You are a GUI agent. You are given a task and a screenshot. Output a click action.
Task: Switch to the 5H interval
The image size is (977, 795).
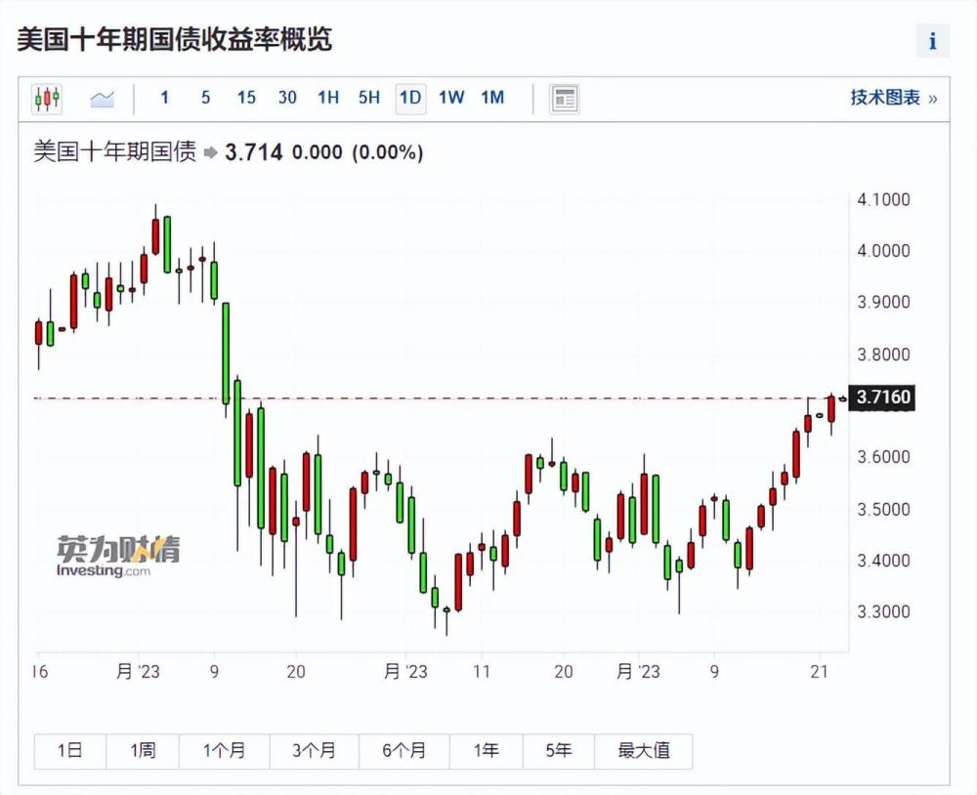(369, 98)
